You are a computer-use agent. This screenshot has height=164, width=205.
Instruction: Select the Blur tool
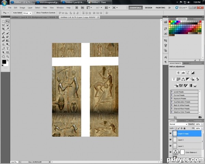click(3, 44)
